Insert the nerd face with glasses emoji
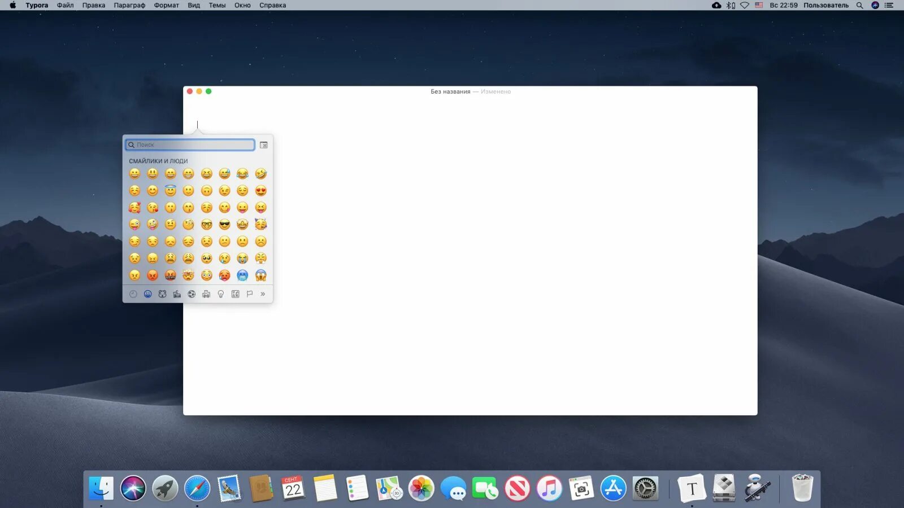Viewport: 904px width, 508px height. click(206, 225)
